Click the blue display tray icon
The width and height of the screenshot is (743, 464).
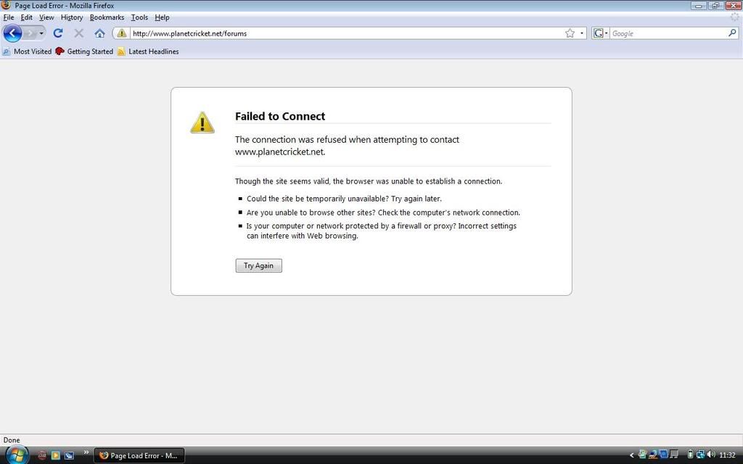[663, 455]
